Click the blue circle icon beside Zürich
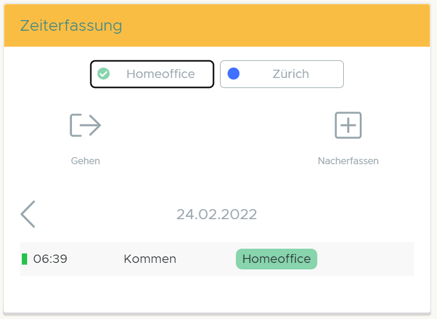The width and height of the screenshot is (437, 319). click(x=234, y=74)
